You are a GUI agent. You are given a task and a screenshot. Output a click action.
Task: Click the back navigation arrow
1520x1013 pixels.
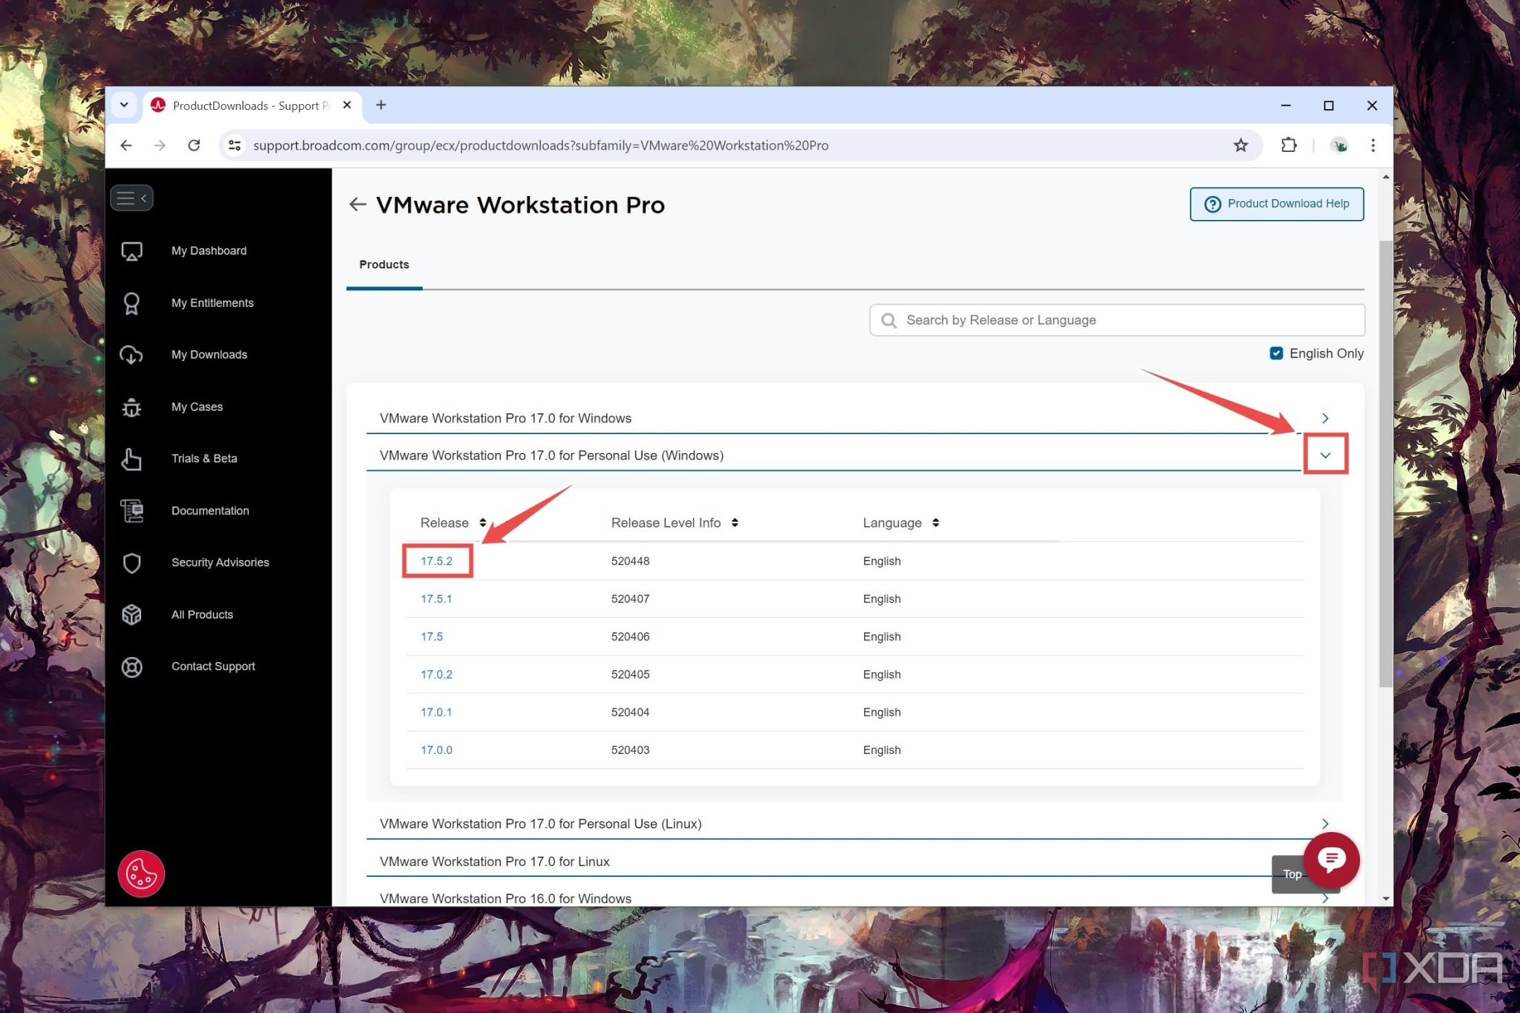[124, 145]
